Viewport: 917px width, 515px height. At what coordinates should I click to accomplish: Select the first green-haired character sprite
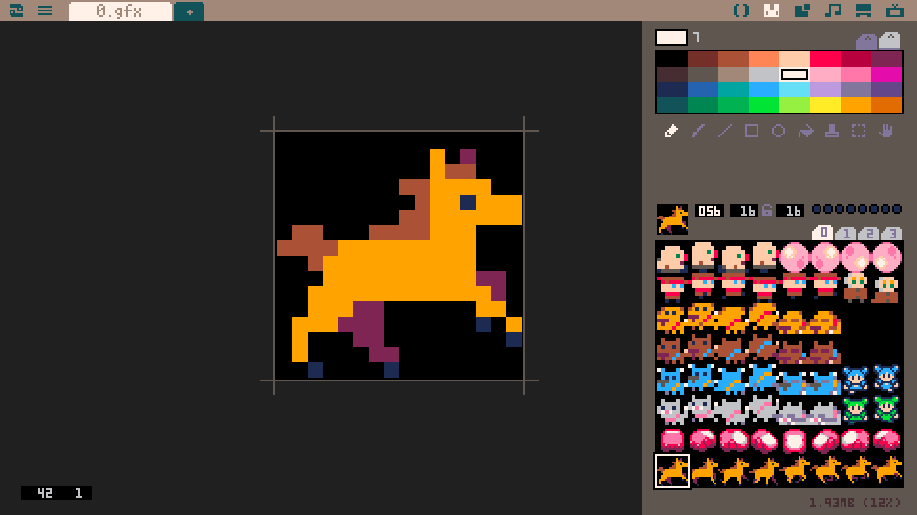(x=856, y=410)
